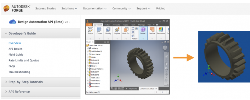Open the FAQs page

(x=12, y=66)
